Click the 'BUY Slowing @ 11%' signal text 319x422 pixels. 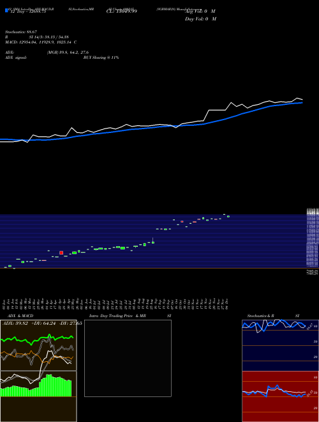[x=101, y=58]
